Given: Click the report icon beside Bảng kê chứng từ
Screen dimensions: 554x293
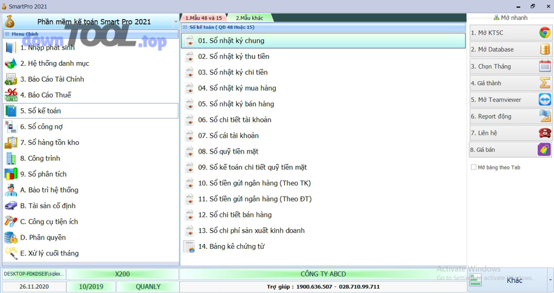Looking at the screenshot, I should coord(189,246).
